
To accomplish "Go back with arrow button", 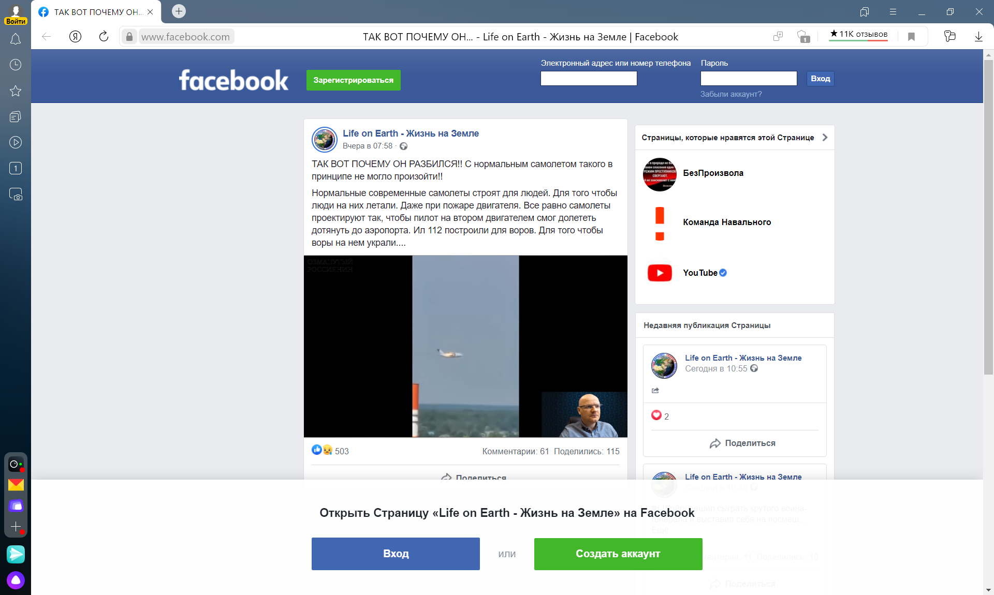I will point(47,36).
